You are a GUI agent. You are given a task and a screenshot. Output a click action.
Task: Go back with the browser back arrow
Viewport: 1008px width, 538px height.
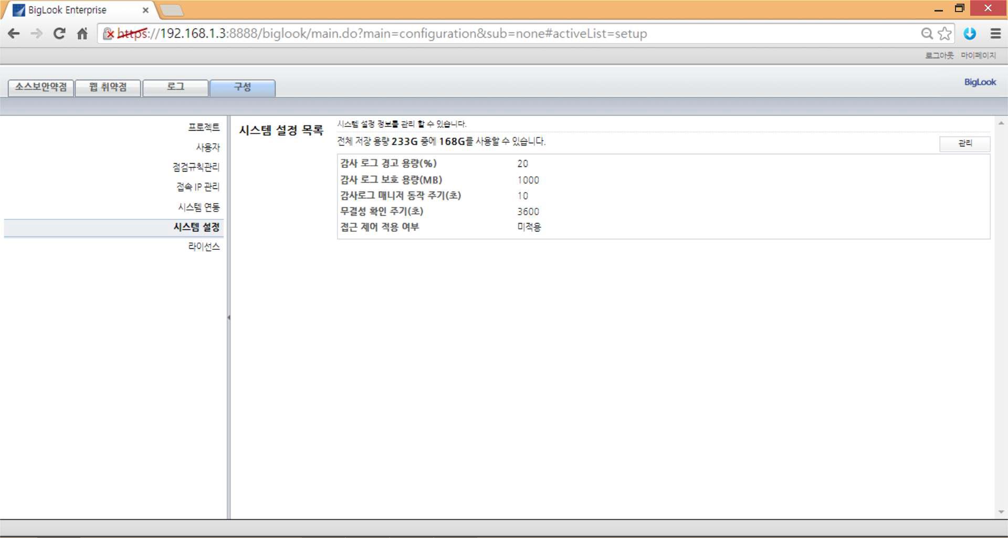(x=14, y=34)
